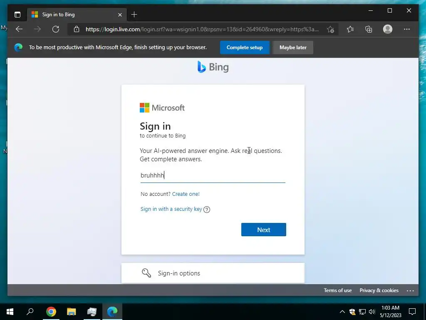The height and width of the screenshot is (320, 426).
Task: View site information lock icon
Action: (77, 29)
